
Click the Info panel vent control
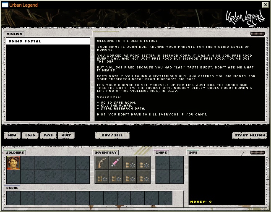point(258,152)
